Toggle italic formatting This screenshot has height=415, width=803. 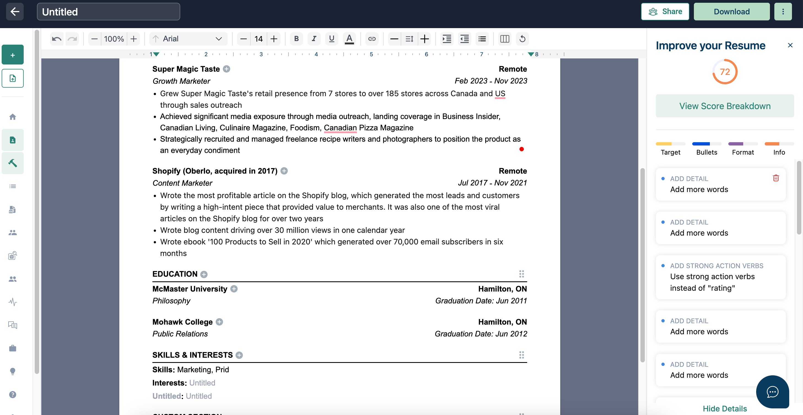tap(314, 39)
